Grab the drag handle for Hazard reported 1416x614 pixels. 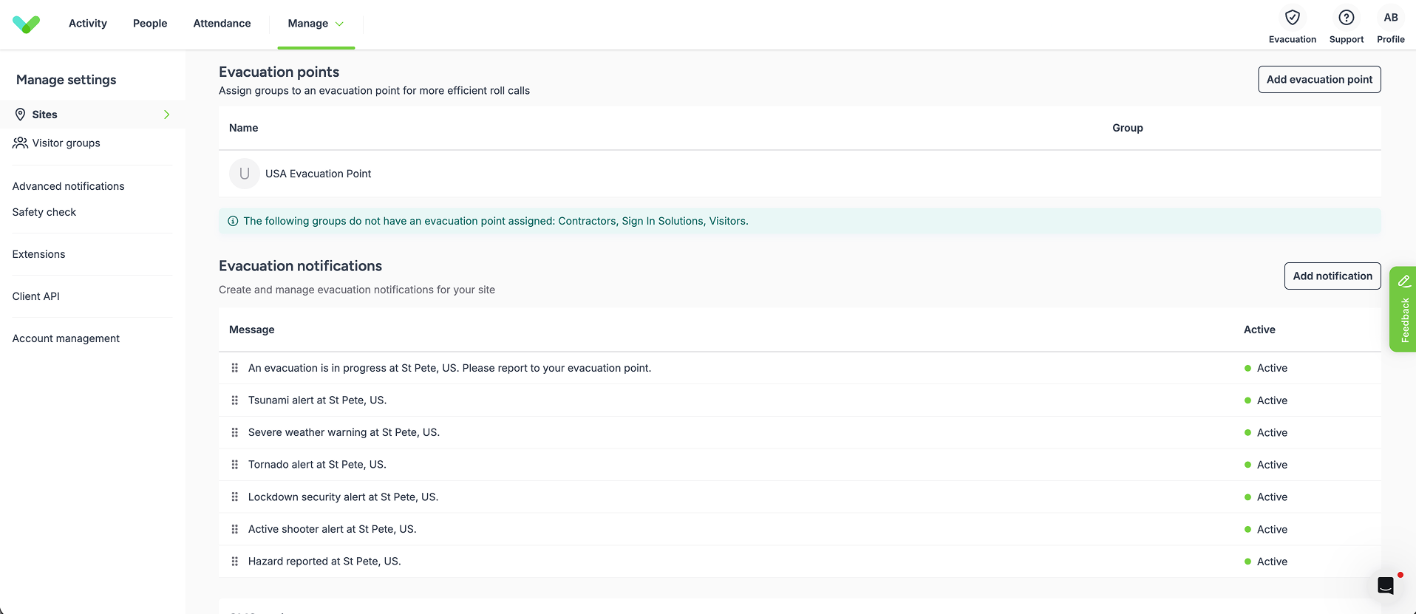click(234, 562)
